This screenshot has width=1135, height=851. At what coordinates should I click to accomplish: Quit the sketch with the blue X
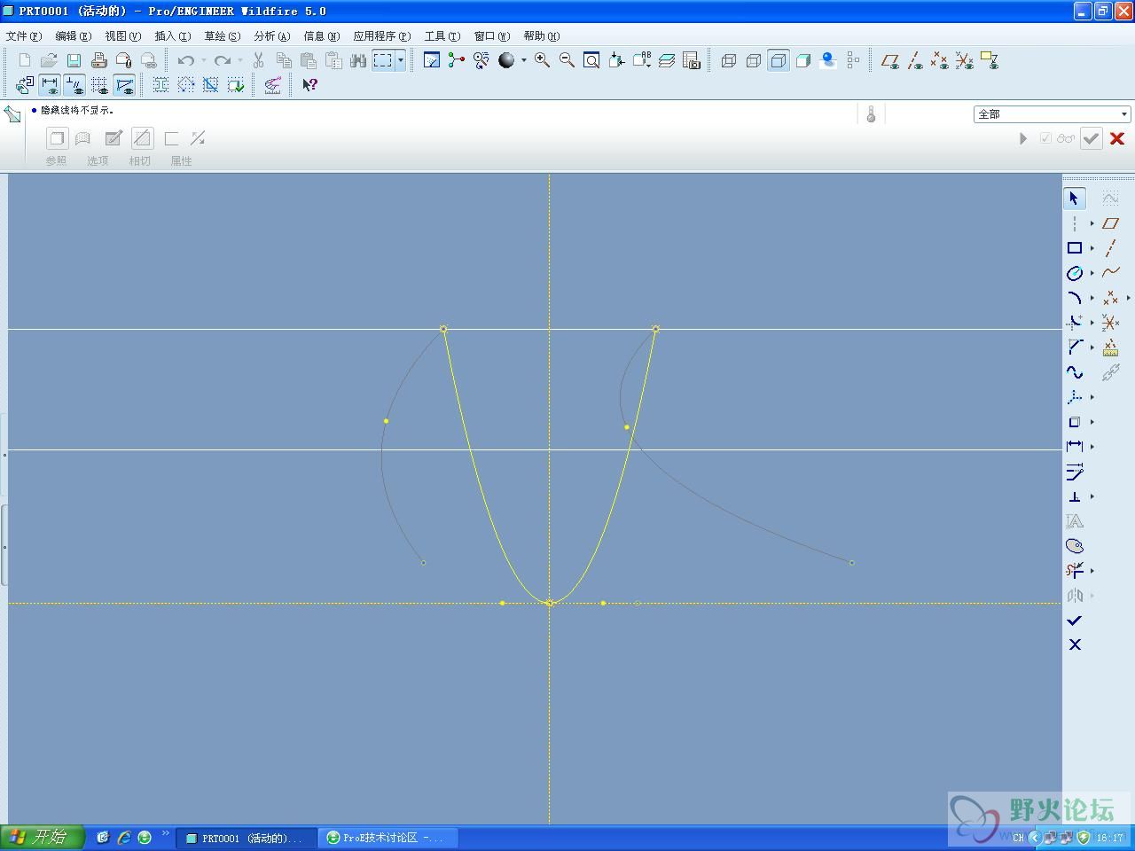1075,644
